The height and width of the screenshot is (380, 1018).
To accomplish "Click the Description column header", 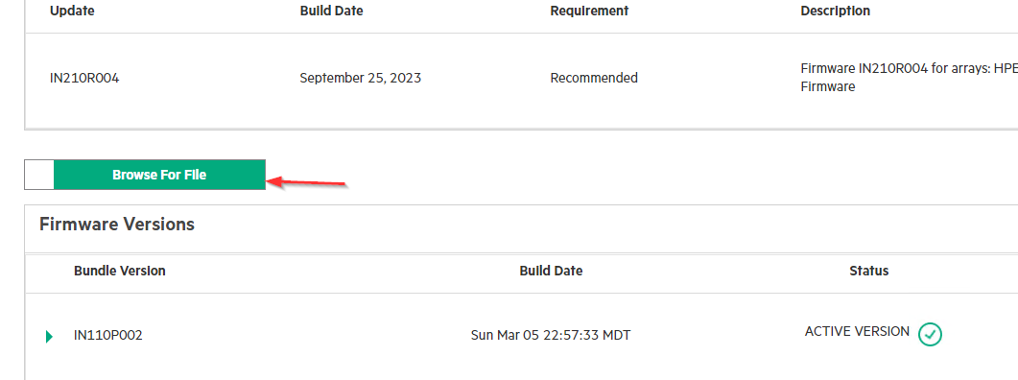I will pyautogui.click(x=835, y=12).
